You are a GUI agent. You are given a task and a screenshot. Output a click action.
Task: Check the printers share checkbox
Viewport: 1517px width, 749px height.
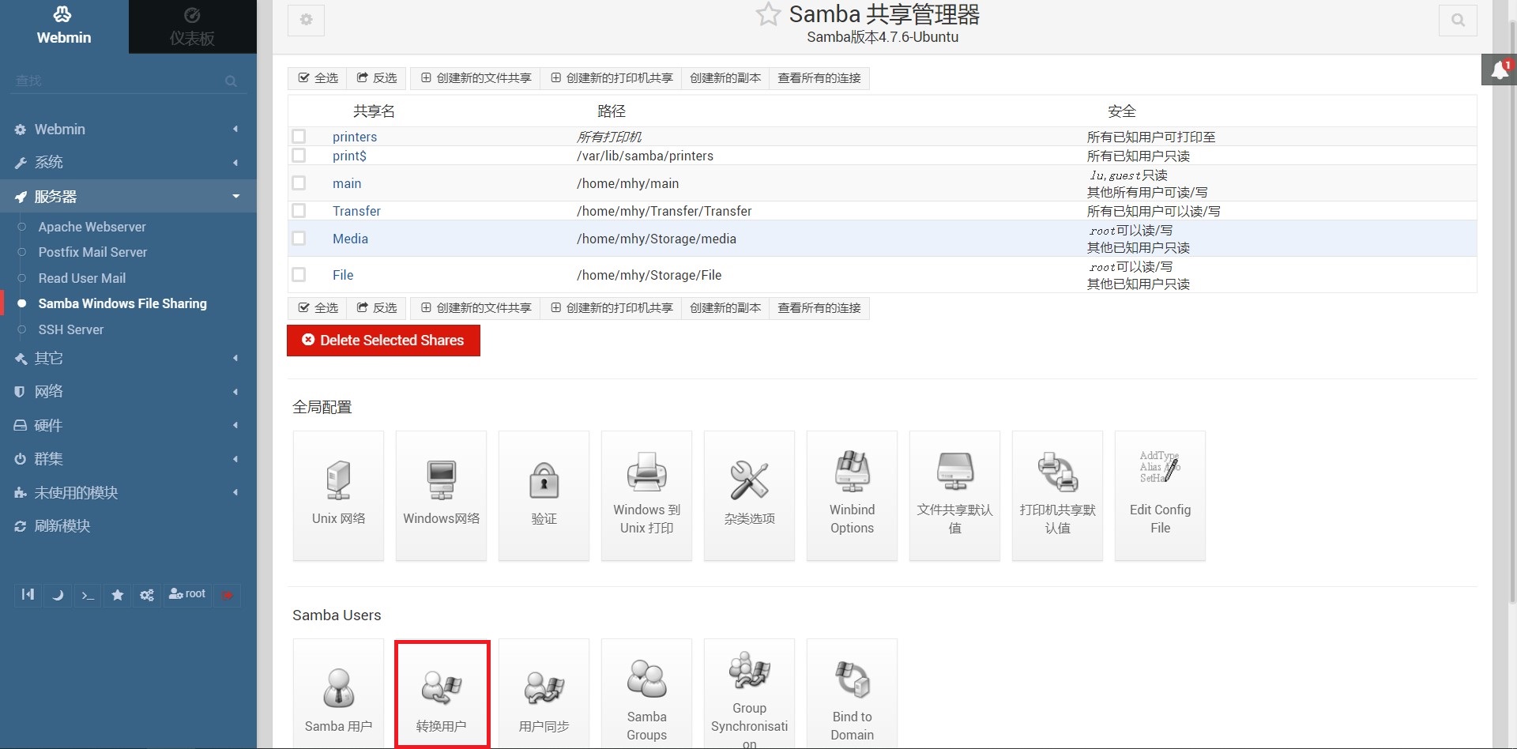(299, 136)
